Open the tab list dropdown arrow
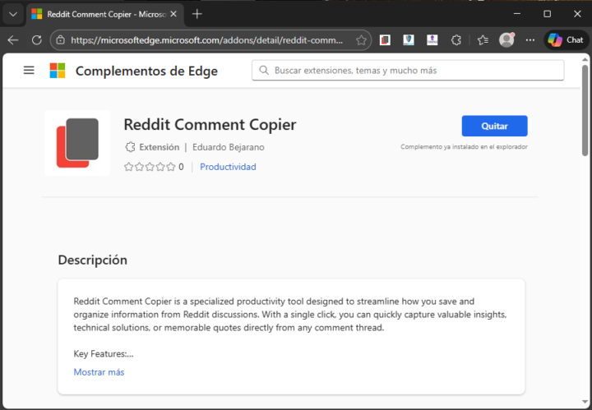Screen dimensions: 592x410 tap(13, 14)
